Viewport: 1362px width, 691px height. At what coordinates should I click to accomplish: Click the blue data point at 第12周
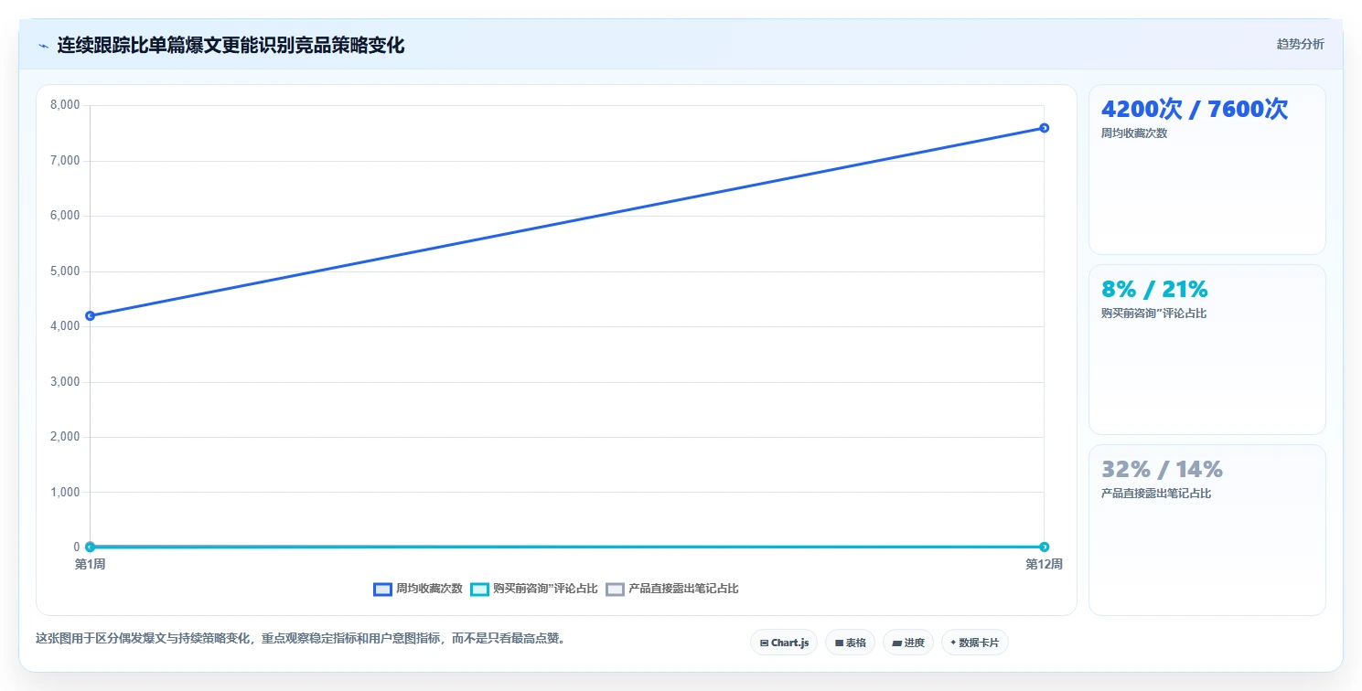click(1044, 128)
